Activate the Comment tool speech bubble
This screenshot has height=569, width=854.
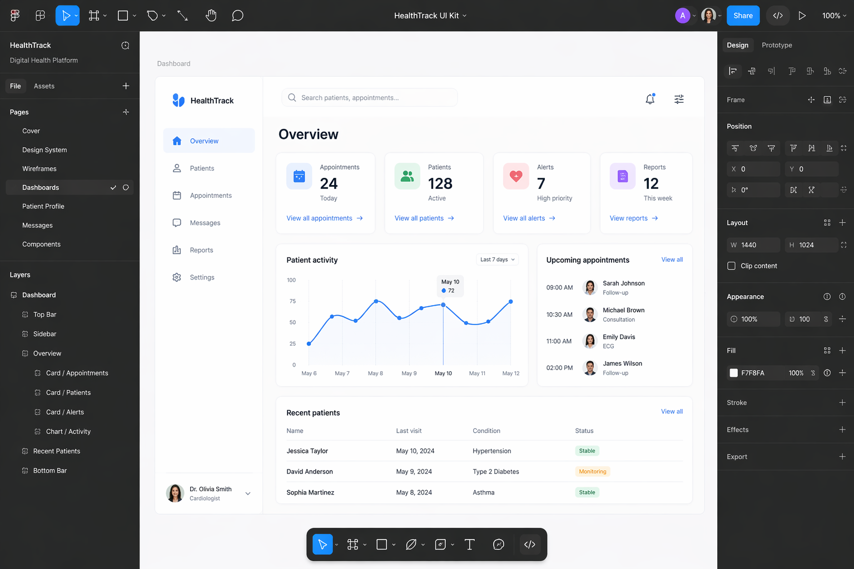237,16
